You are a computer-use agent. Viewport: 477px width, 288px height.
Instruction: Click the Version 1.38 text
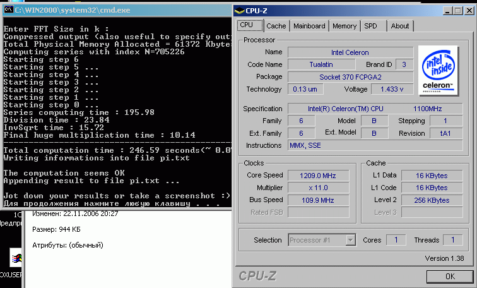pyautogui.click(x=444, y=258)
